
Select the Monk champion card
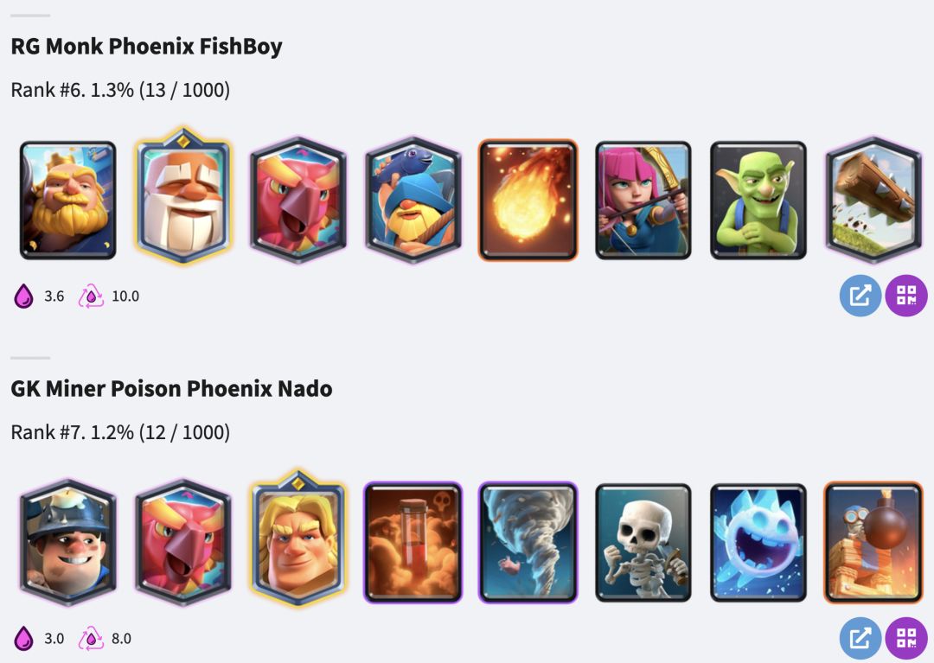pyautogui.click(x=183, y=196)
